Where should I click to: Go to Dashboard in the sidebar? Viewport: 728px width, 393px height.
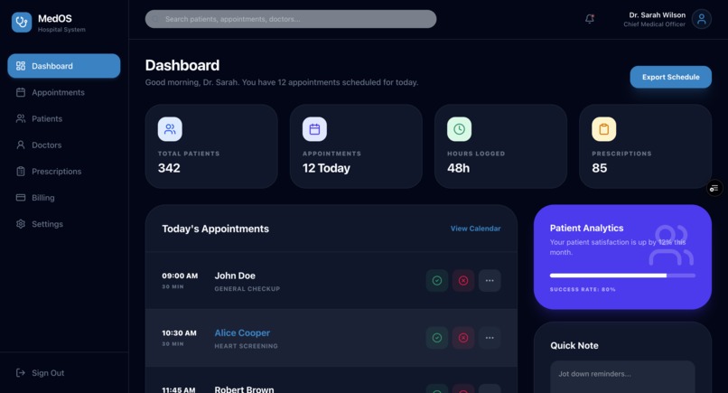pyautogui.click(x=64, y=66)
